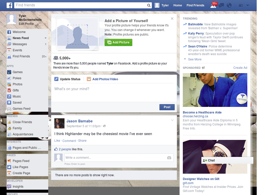Like Jason Barnabe's post
Image resolution: width=260 pixels, height=195 pixels.
point(57,141)
